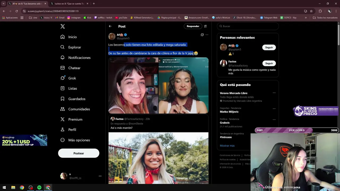Go back with the Post arrow
This screenshot has width=340, height=191.
coord(110,26)
